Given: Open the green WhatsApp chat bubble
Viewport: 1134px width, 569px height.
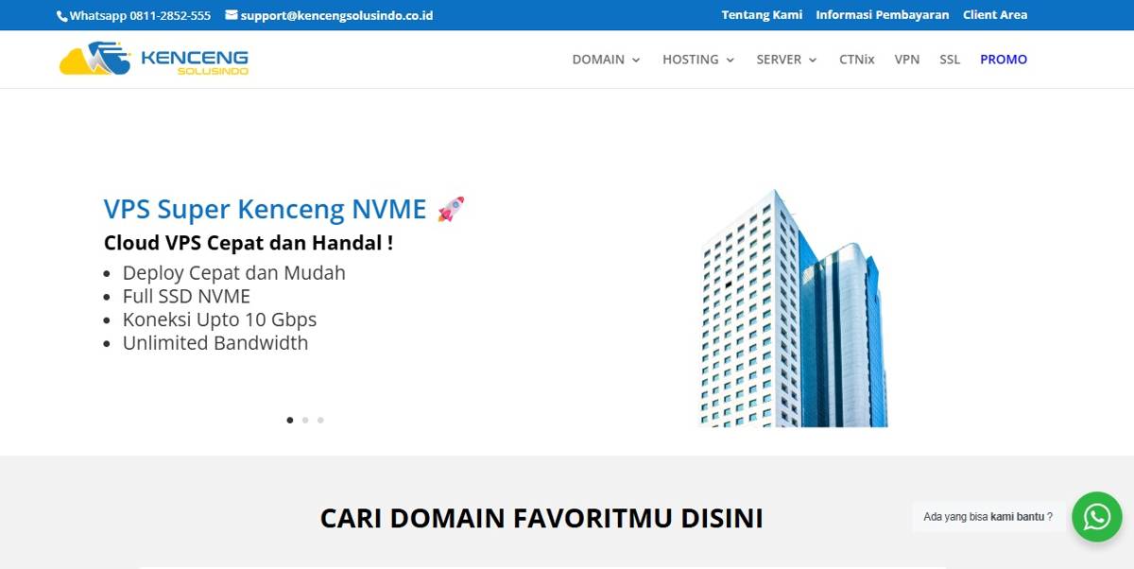Looking at the screenshot, I should point(1097,517).
